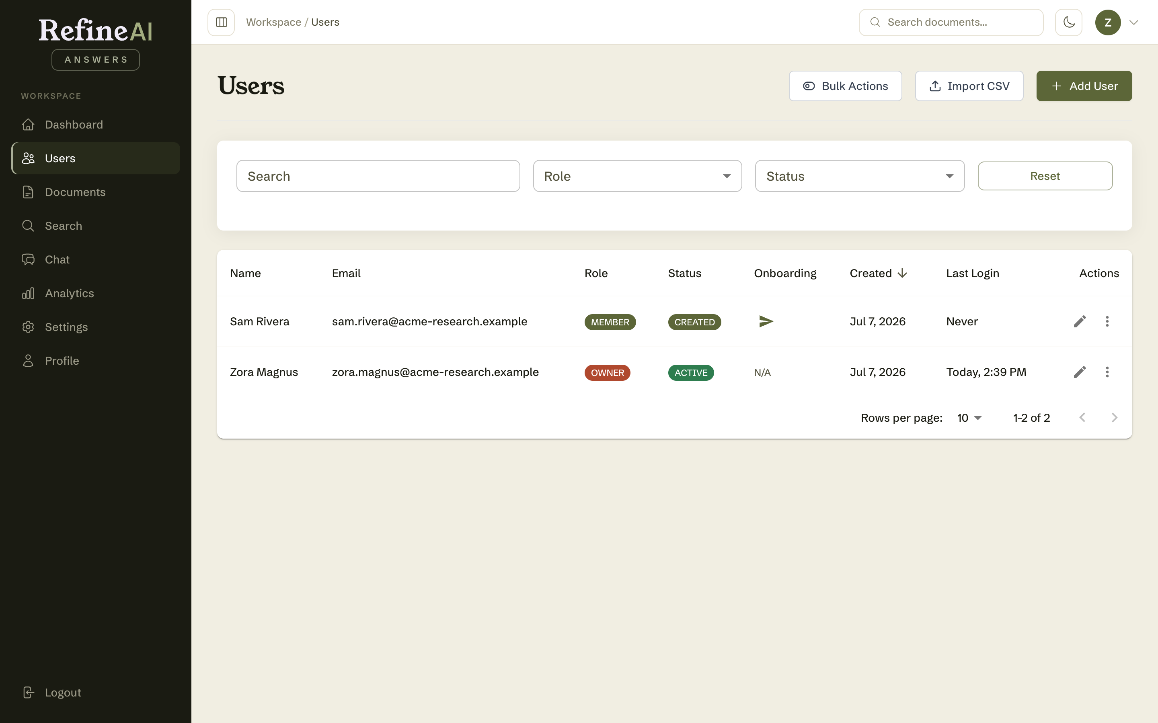The image size is (1158, 723).
Task: Open Chat in the sidebar
Action: click(x=96, y=259)
